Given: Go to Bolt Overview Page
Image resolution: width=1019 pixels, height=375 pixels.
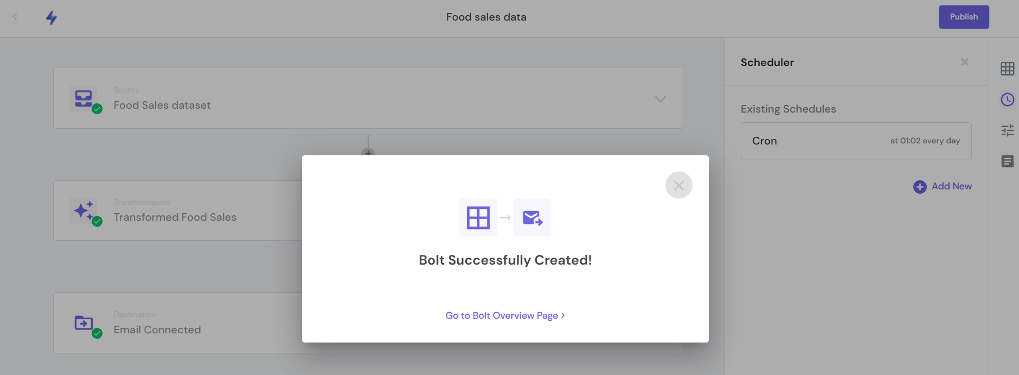Looking at the screenshot, I should pyautogui.click(x=505, y=315).
